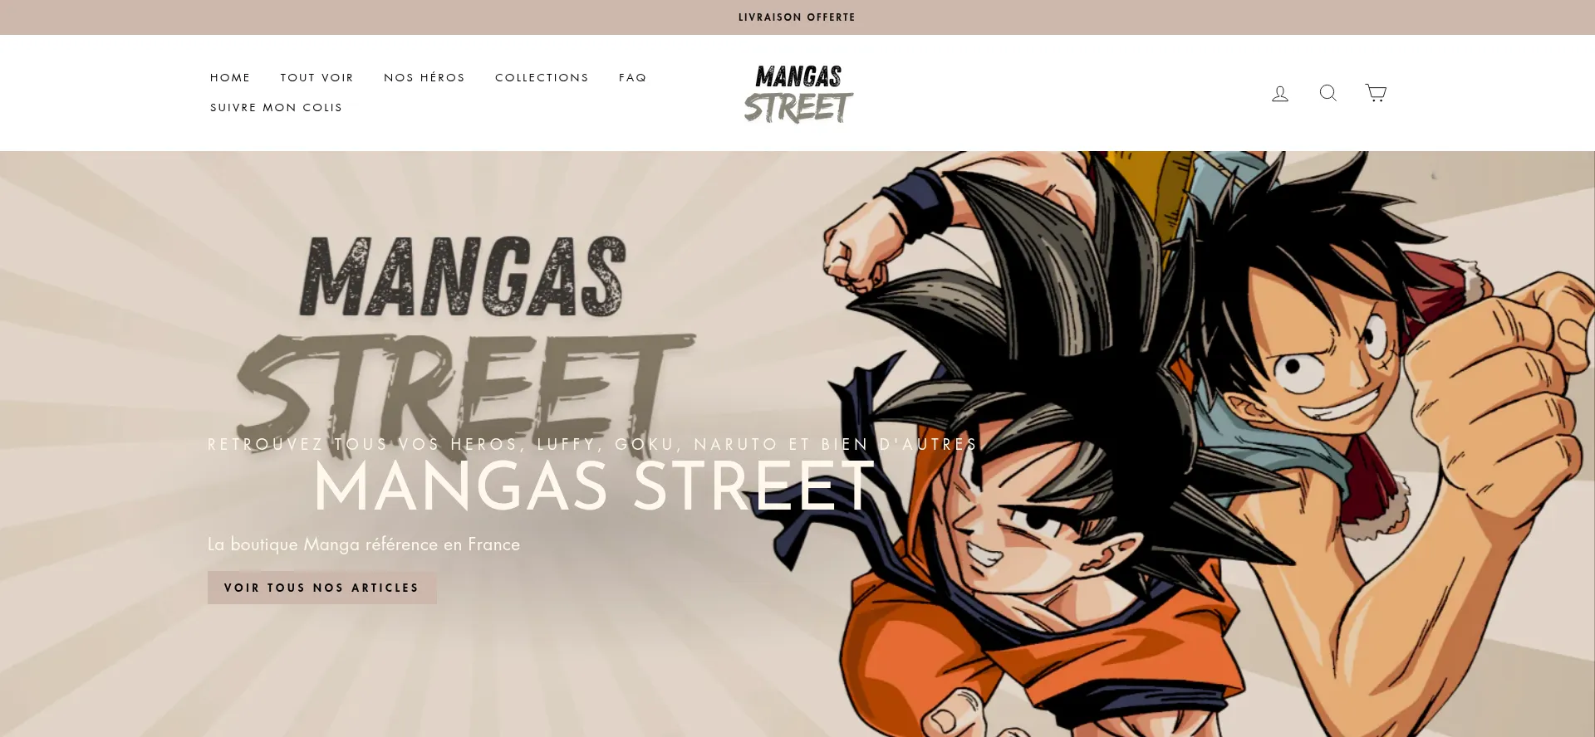Image resolution: width=1595 pixels, height=737 pixels.
Task: Open the Nos Héros menu
Action: coord(425,77)
